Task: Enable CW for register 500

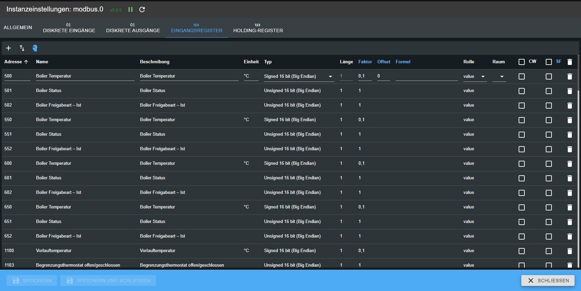Action: pyautogui.click(x=522, y=76)
